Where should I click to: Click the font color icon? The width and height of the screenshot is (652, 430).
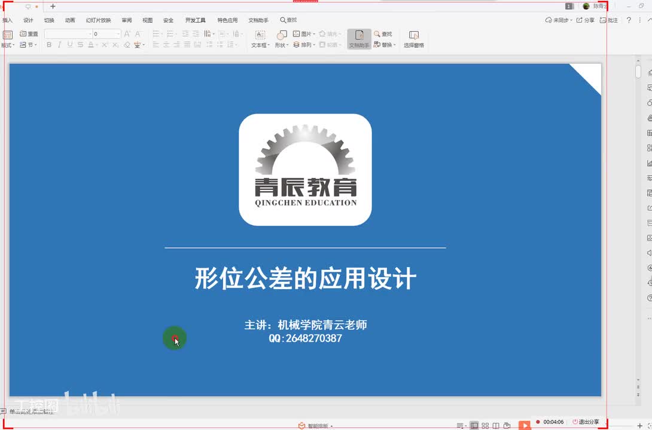pos(91,45)
